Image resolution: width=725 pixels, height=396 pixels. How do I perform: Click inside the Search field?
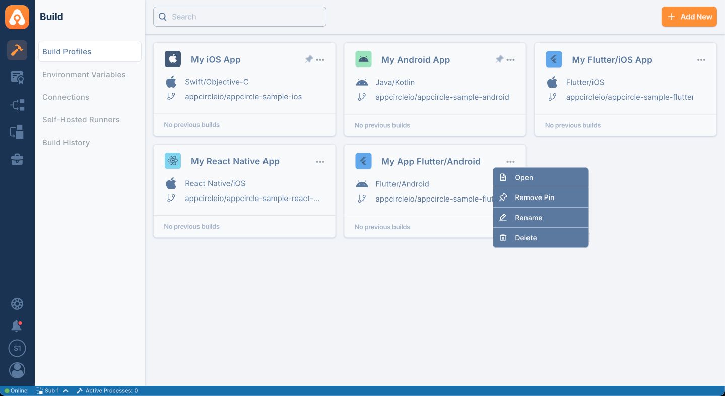[239, 17]
